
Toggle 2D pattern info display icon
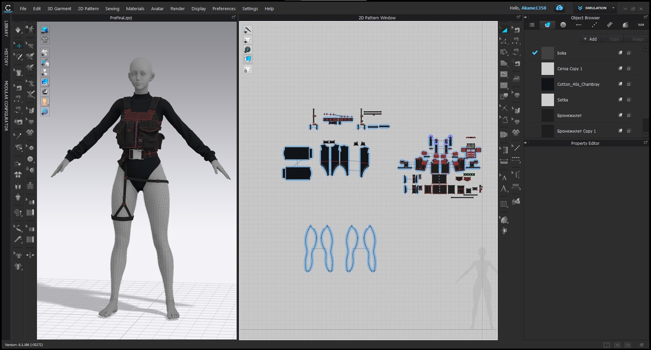click(248, 50)
